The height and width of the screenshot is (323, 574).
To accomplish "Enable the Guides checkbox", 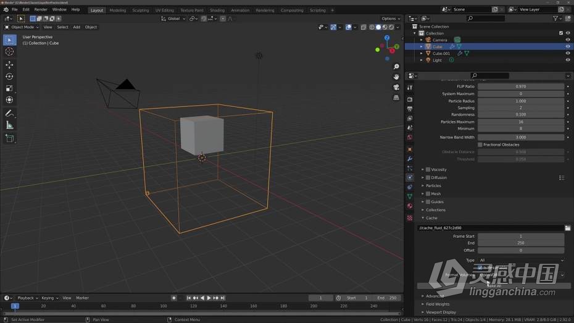I will 428,202.
